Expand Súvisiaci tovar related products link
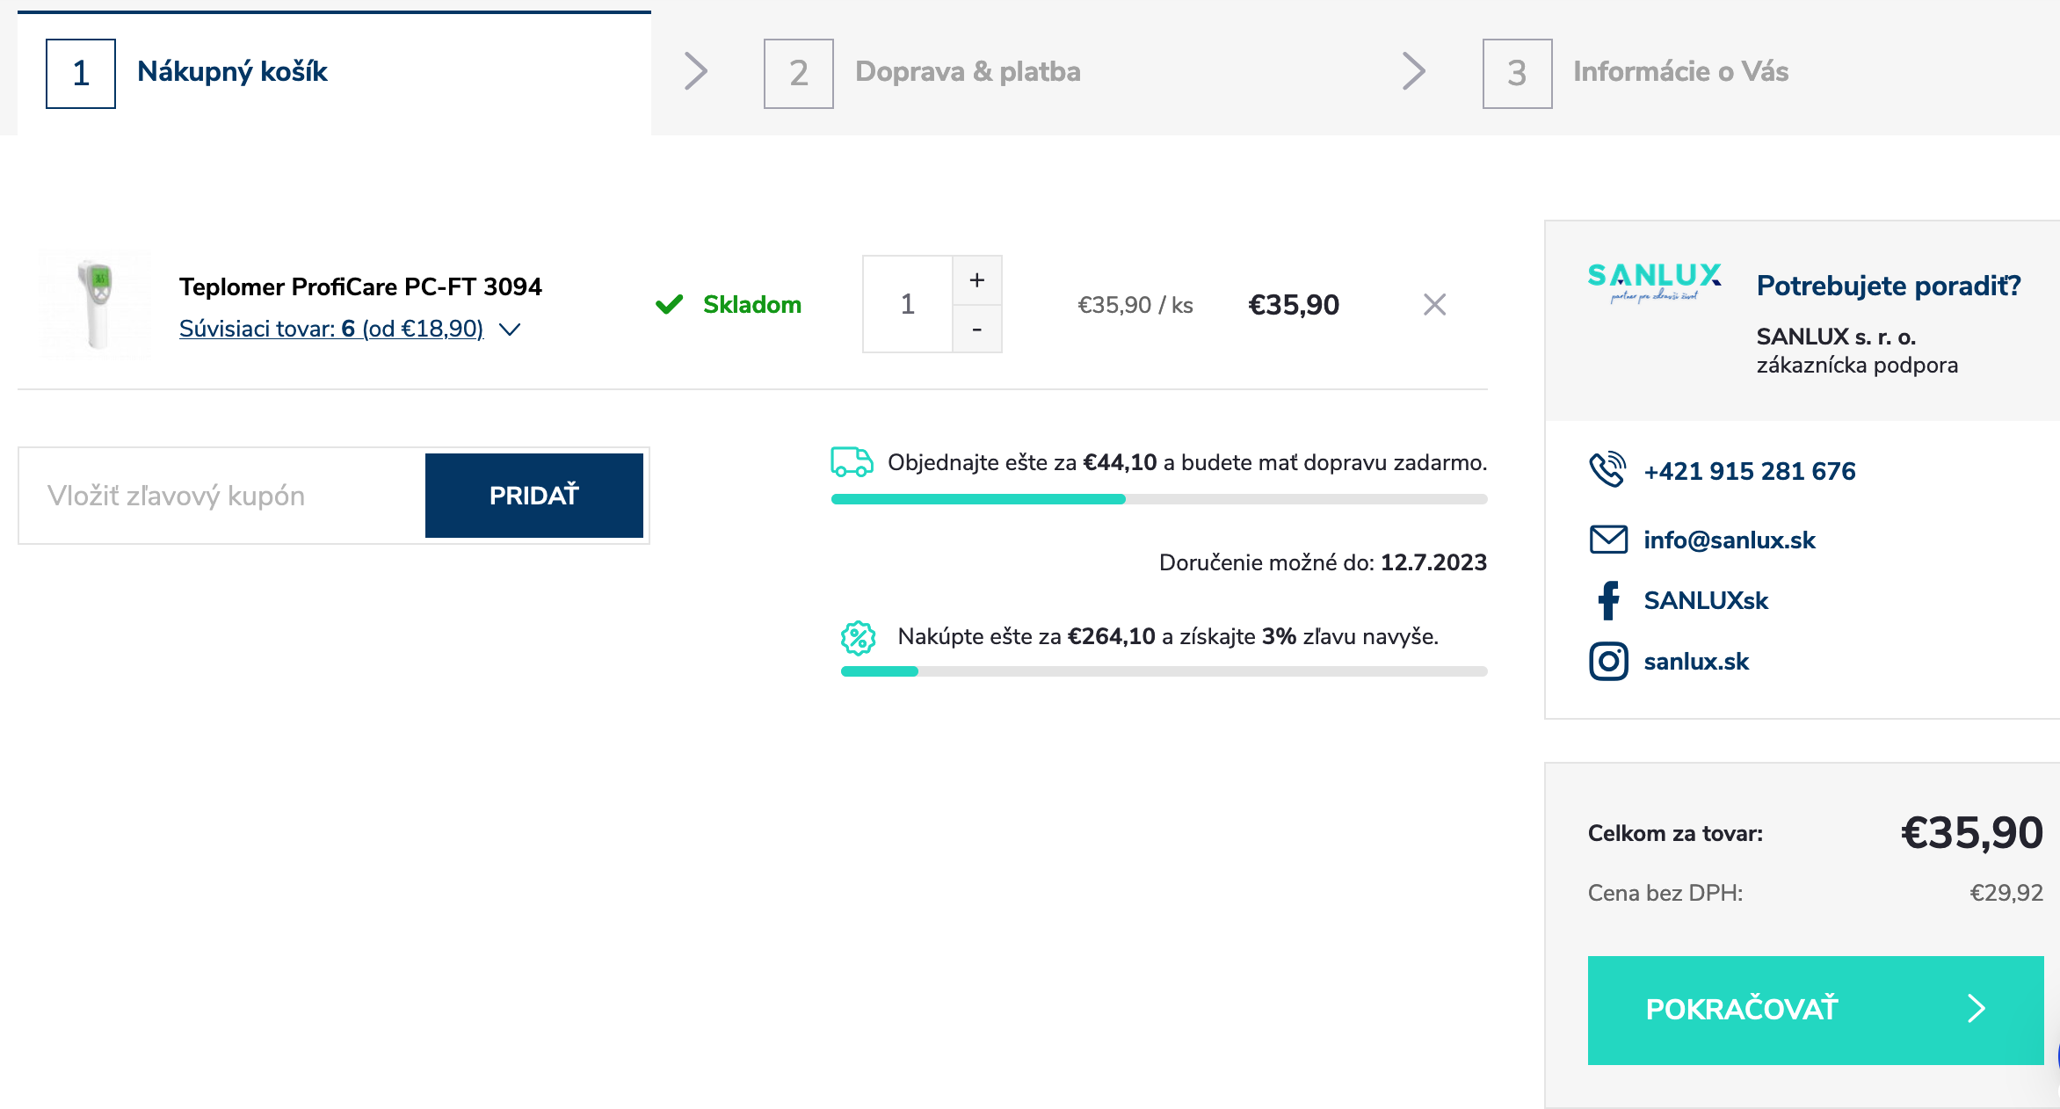This screenshot has width=2060, height=1109. [x=331, y=329]
